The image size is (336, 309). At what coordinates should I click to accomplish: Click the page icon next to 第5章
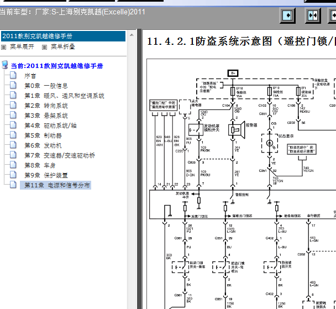[13, 135]
